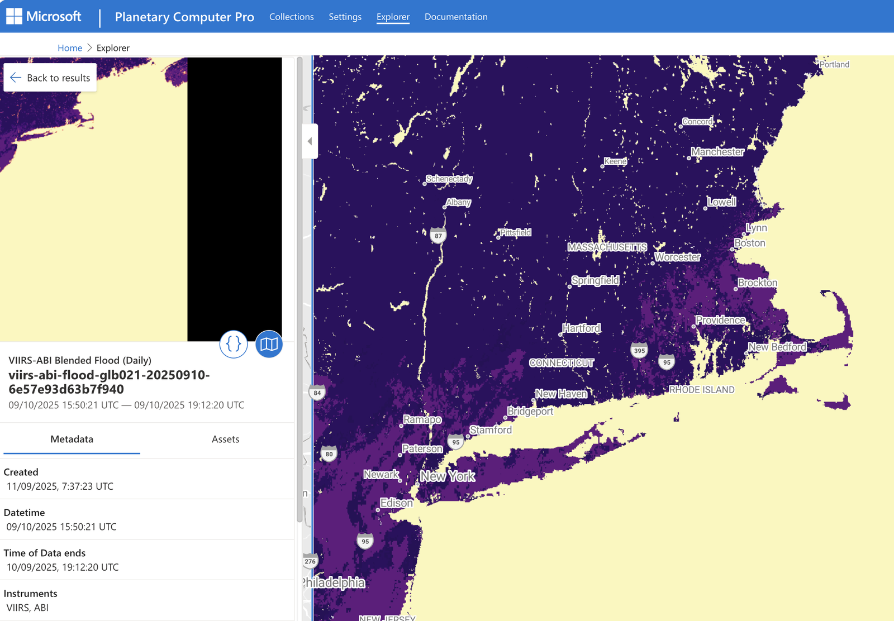Click the side panel vertical scrollbar

[299, 290]
